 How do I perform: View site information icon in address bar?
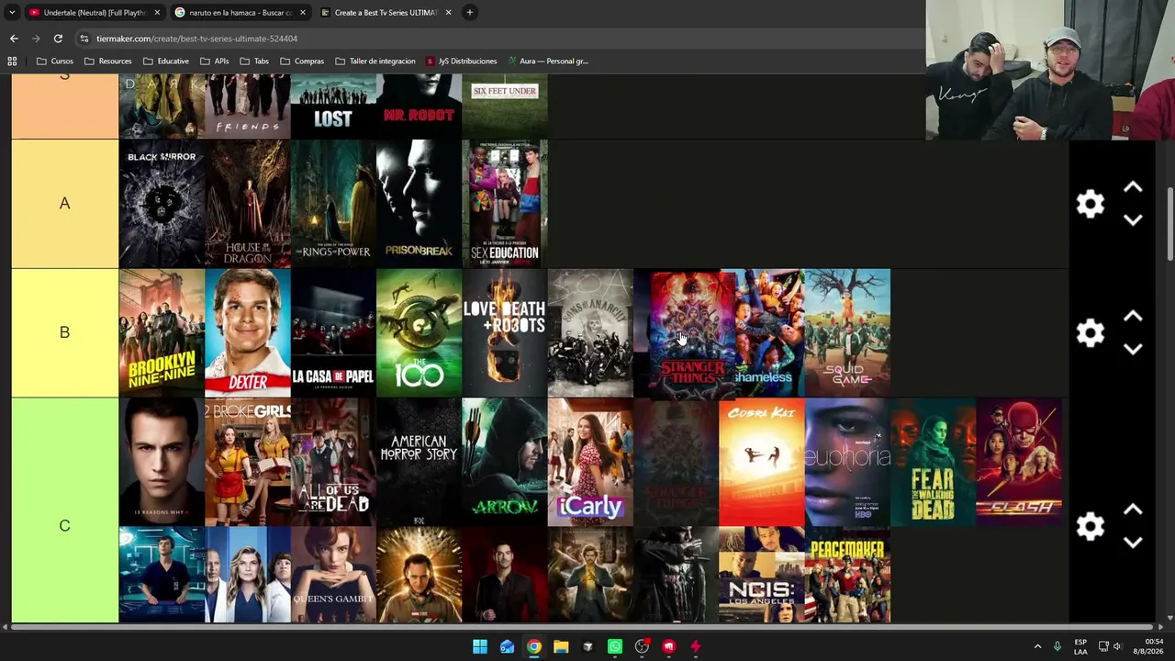[84, 39]
